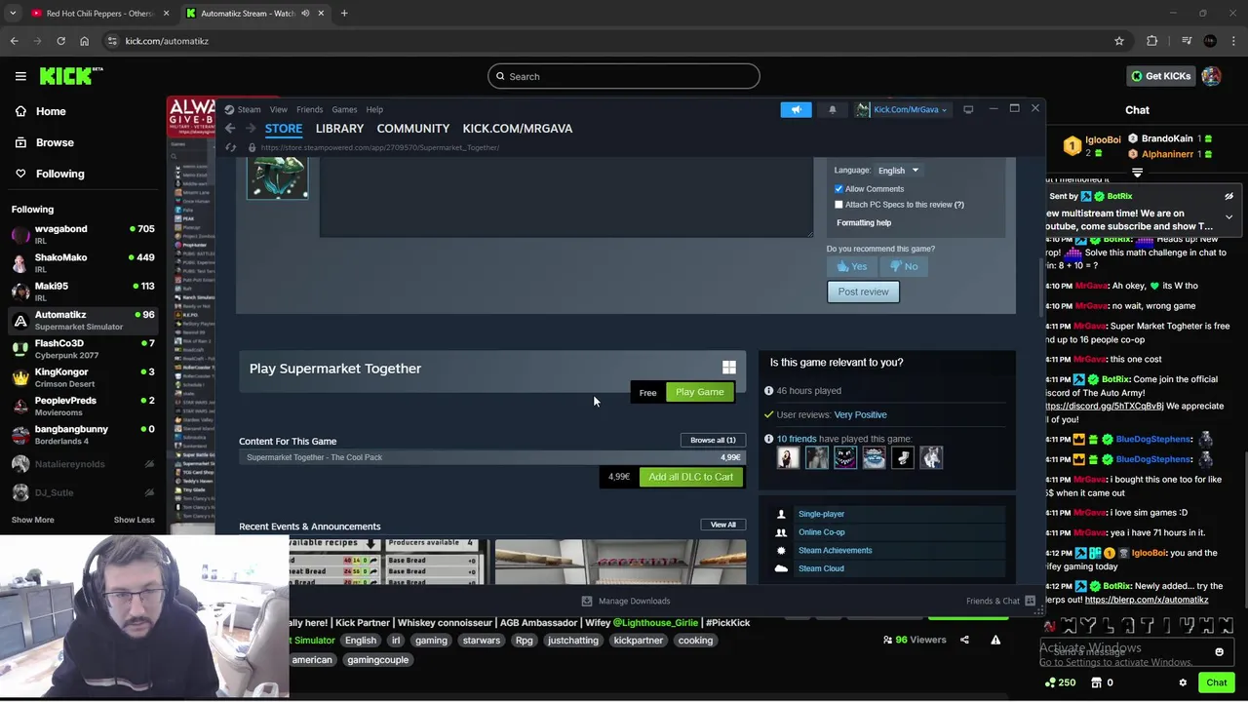Share the Kick stream
Image resolution: width=1248 pixels, height=702 pixels.
pos(964,640)
